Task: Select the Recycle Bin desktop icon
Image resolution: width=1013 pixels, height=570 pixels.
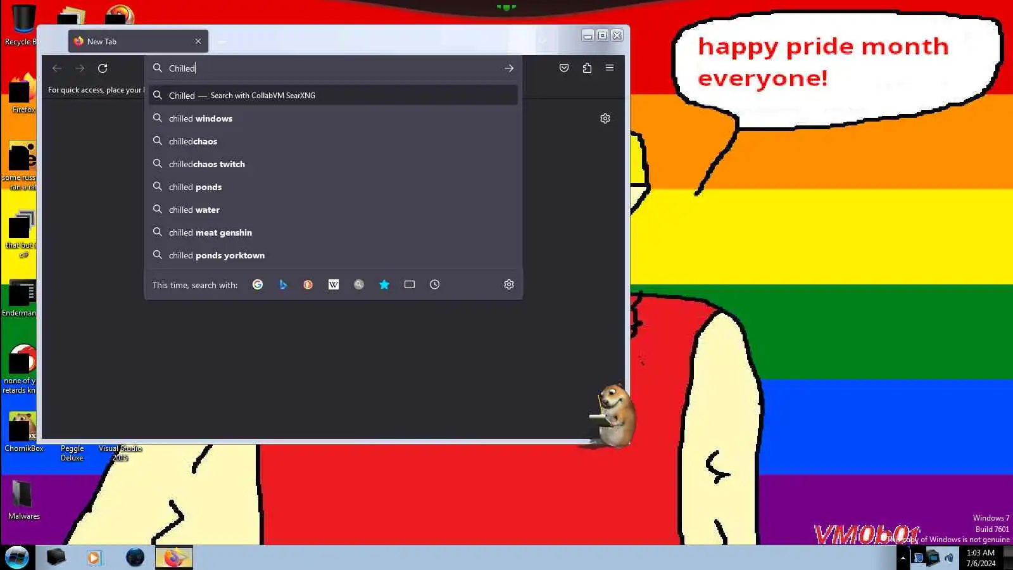Action: coord(22,25)
